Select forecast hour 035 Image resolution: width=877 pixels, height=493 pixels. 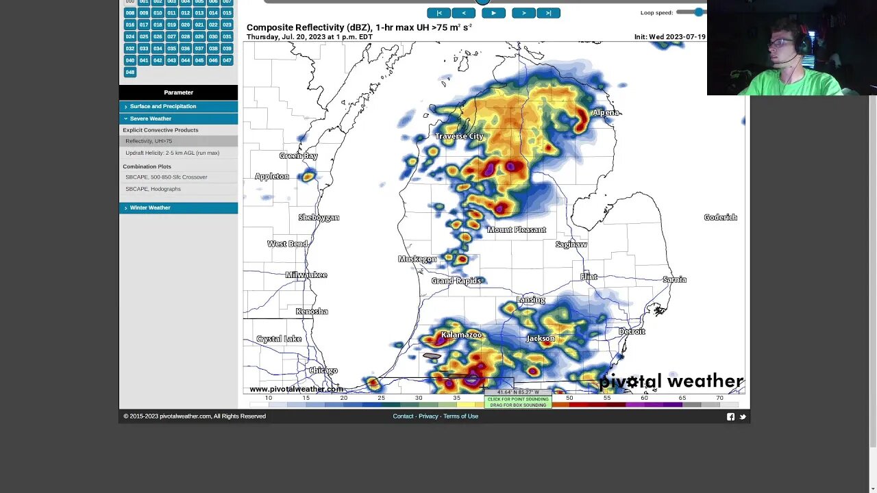pyautogui.click(x=171, y=49)
